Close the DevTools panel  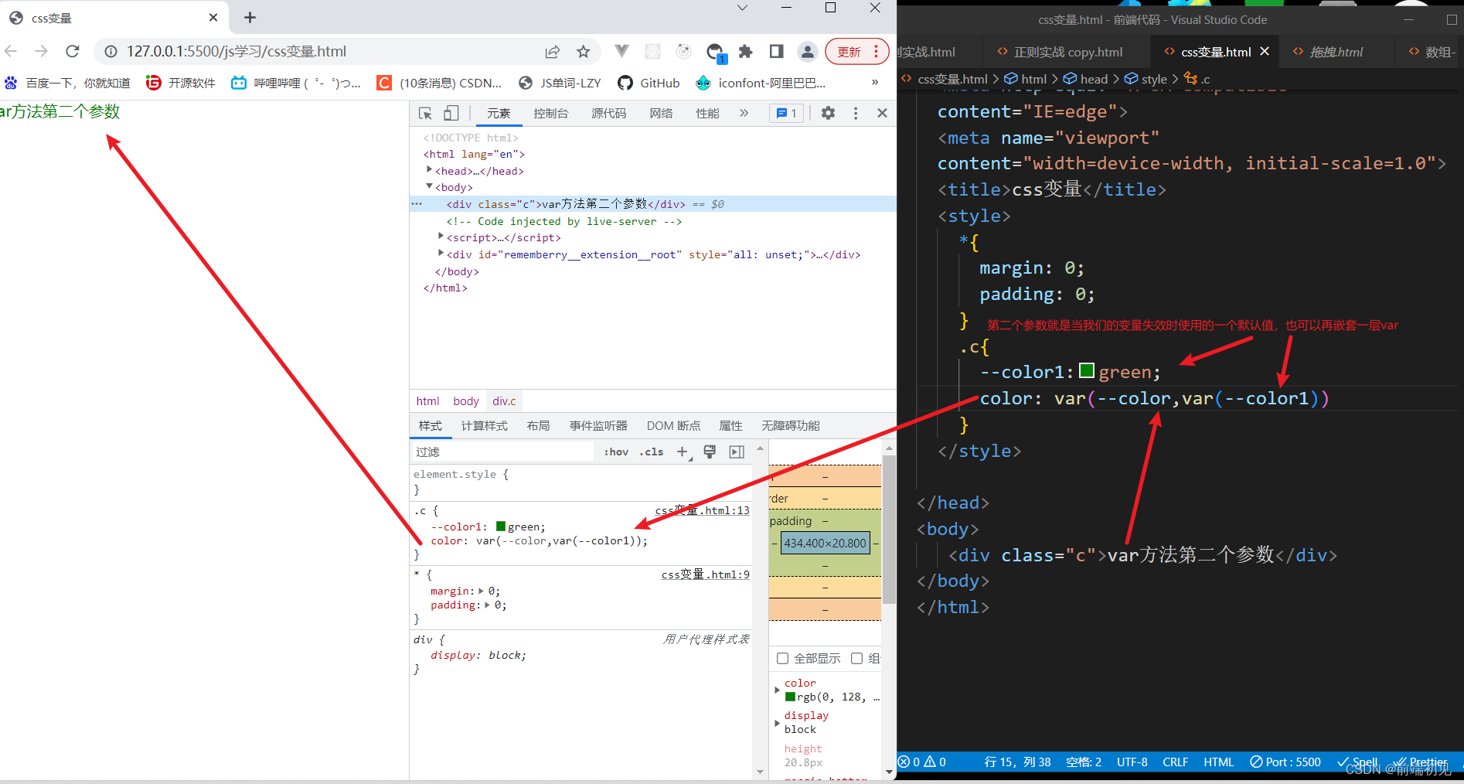point(882,113)
